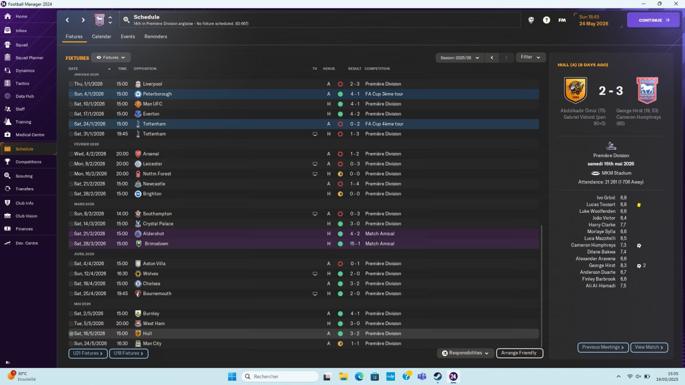Sort fixtures by the Opposition column

(x=145, y=69)
